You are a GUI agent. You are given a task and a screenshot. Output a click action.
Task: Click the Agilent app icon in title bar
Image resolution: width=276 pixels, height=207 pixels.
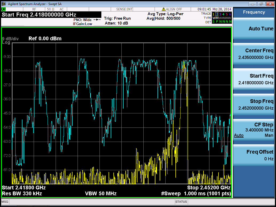4,4
